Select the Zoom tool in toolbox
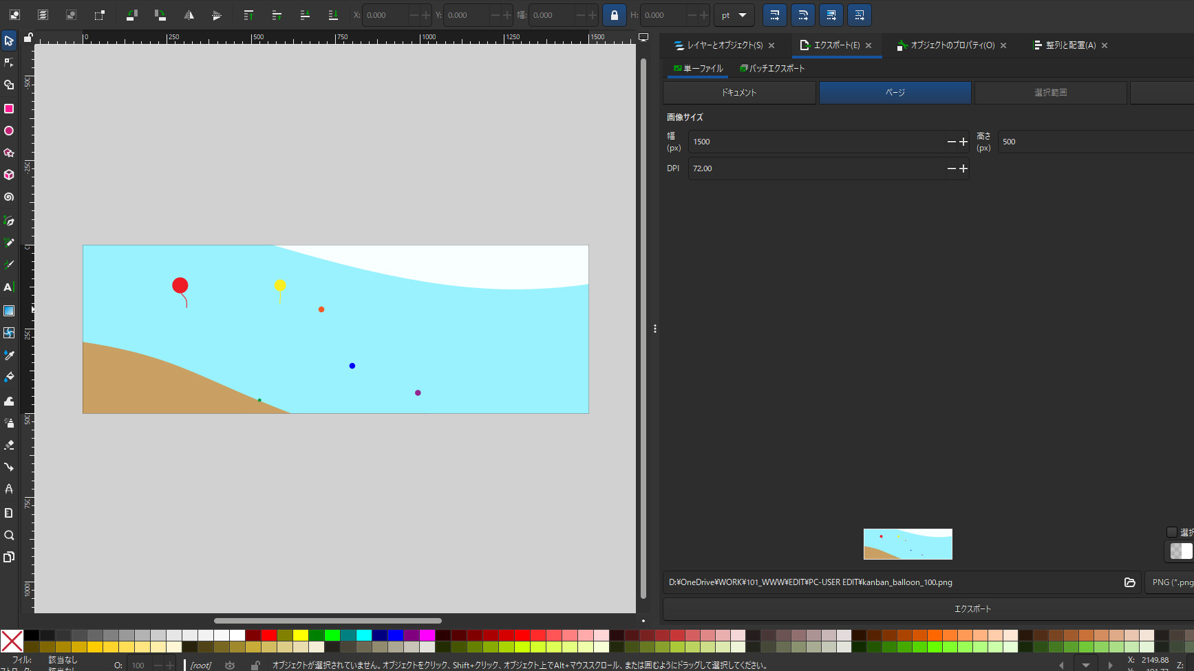The image size is (1194, 671). click(9, 535)
